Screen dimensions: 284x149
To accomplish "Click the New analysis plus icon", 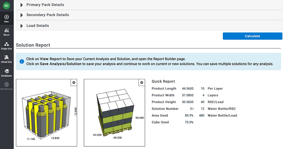I will pos(6,17).
